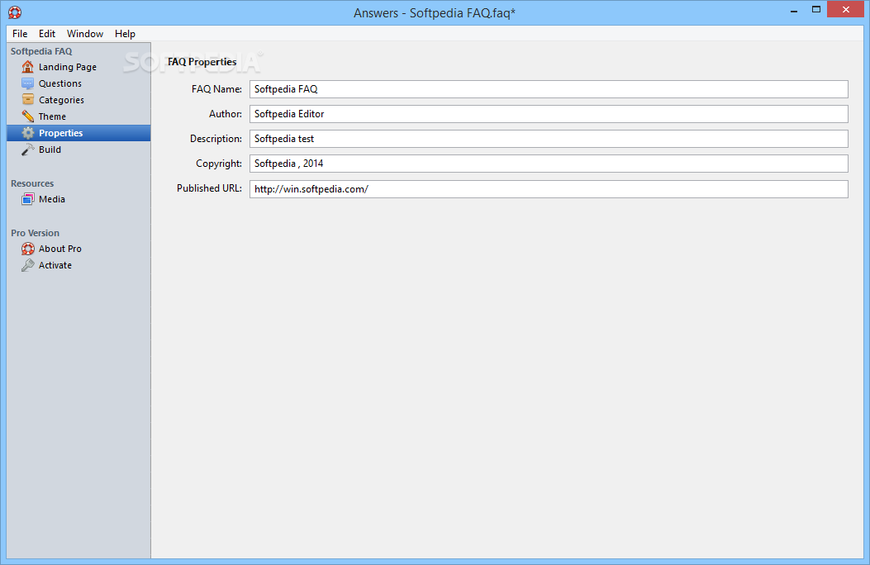The width and height of the screenshot is (870, 565).
Task: Click the Published URL label
Action: (x=209, y=188)
